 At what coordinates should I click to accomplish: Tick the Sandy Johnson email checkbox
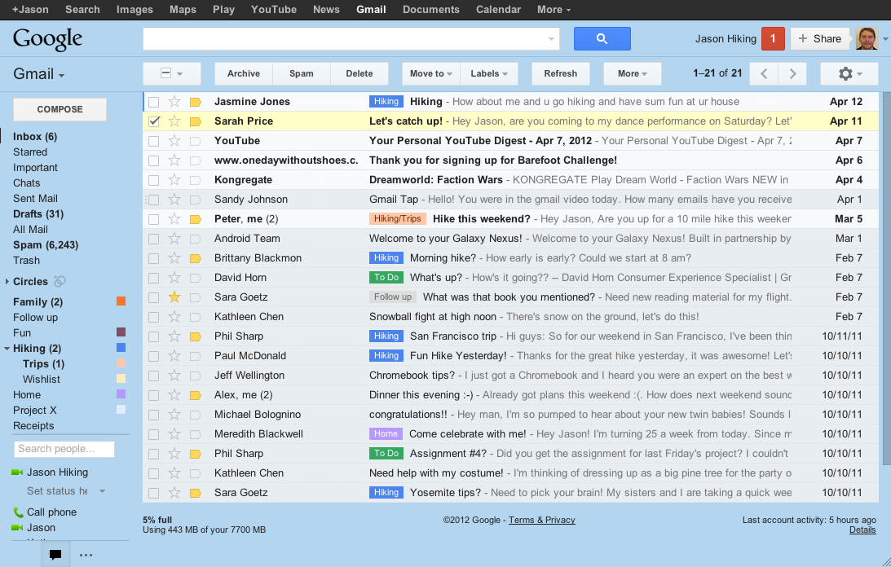pos(153,200)
